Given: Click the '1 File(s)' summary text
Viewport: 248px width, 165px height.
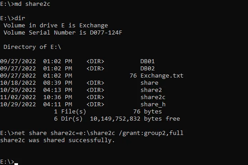Looking at the screenshot, I should click(x=70, y=112).
